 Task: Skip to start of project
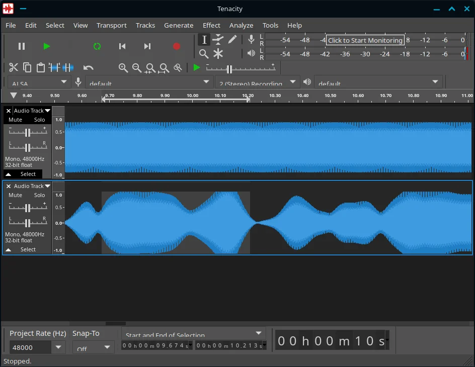pyautogui.click(x=122, y=46)
